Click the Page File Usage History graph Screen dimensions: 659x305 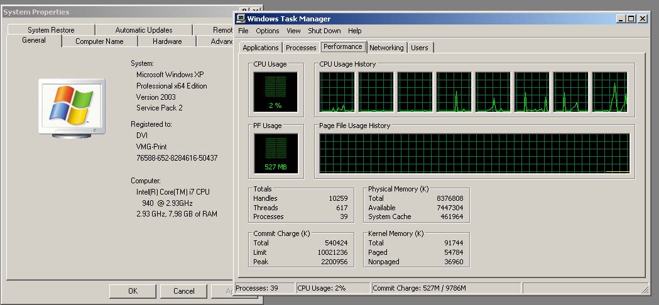pos(474,153)
